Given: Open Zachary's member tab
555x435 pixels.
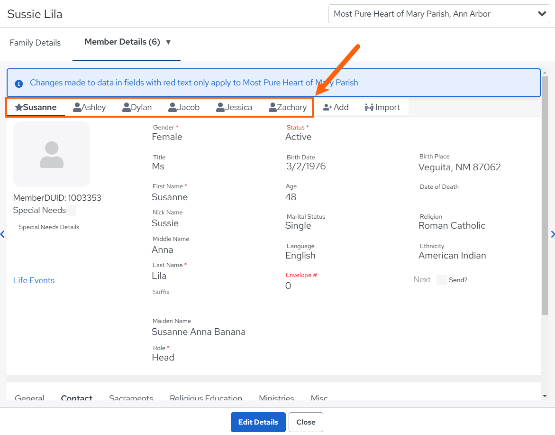Looking at the screenshot, I should pyautogui.click(x=287, y=107).
